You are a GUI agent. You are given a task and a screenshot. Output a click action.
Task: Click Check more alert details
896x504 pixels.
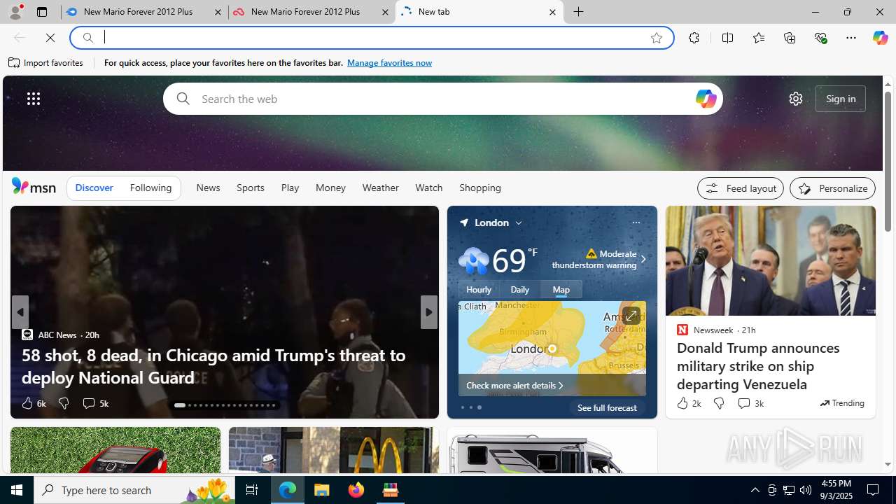click(x=514, y=386)
